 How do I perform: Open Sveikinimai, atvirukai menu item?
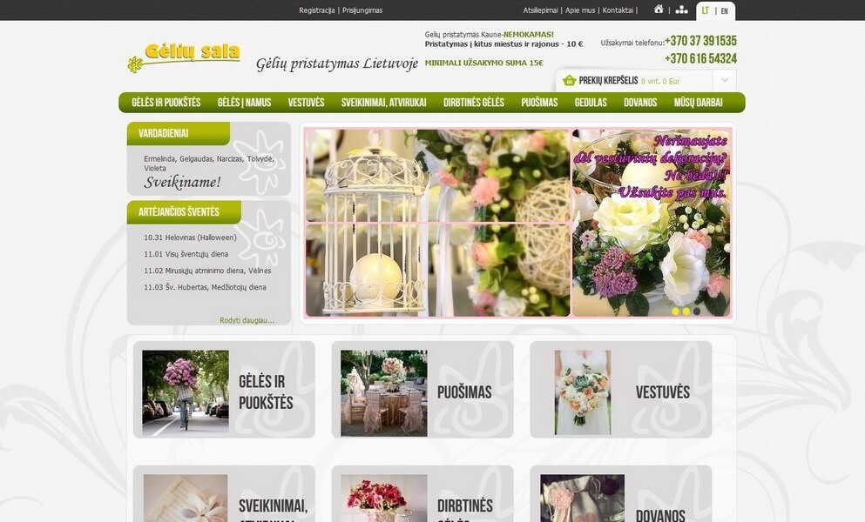383,103
